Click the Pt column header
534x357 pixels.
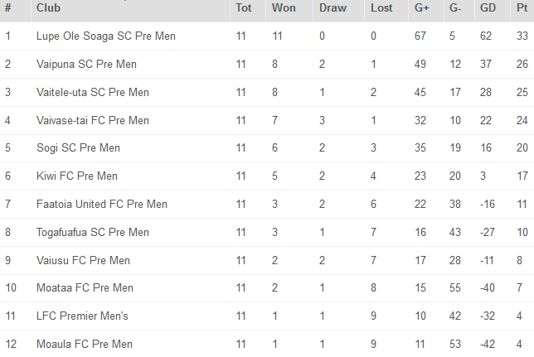(522, 8)
